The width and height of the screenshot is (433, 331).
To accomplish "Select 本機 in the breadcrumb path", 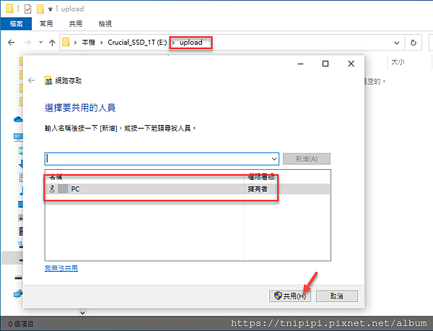I will [88, 43].
